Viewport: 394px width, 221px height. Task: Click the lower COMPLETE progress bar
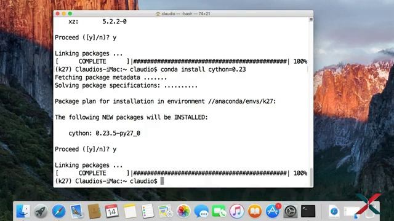[x=181, y=173]
